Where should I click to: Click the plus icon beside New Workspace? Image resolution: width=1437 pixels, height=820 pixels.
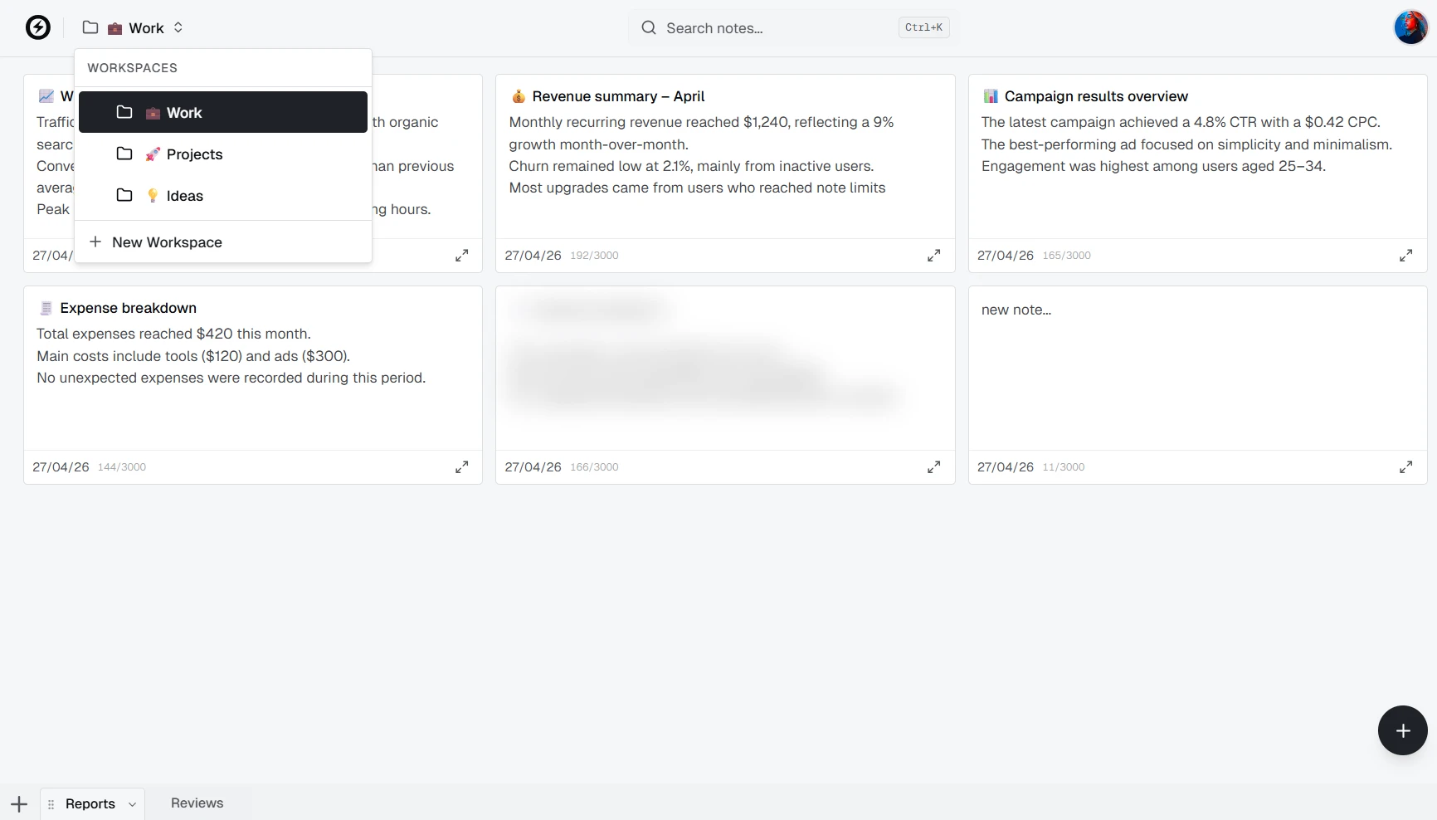(95, 242)
